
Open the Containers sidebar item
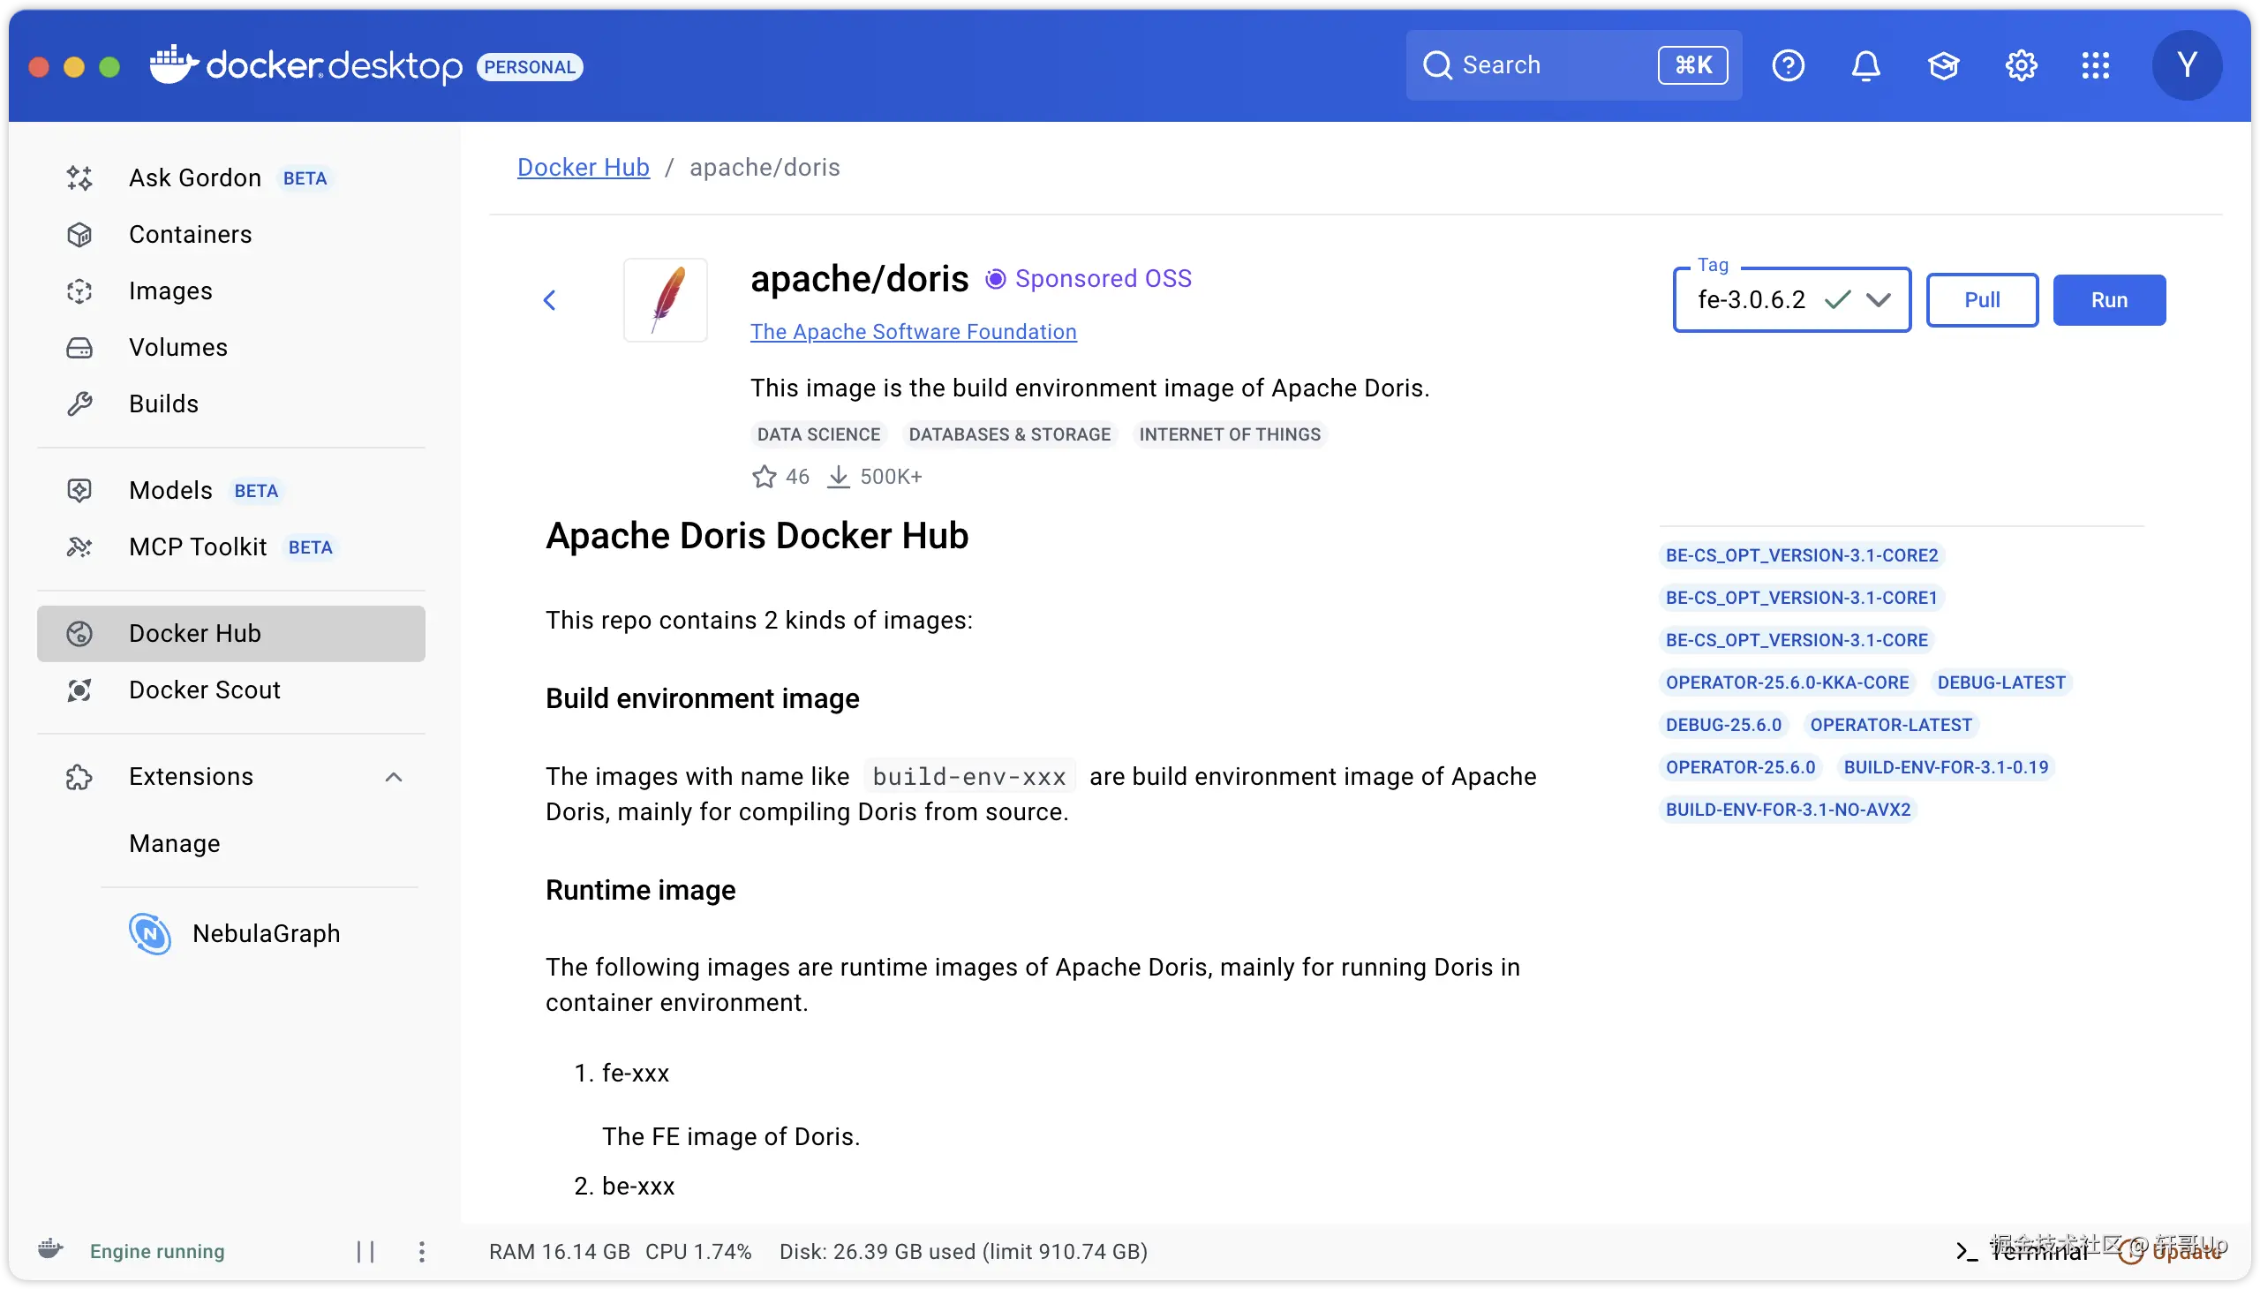(x=191, y=235)
